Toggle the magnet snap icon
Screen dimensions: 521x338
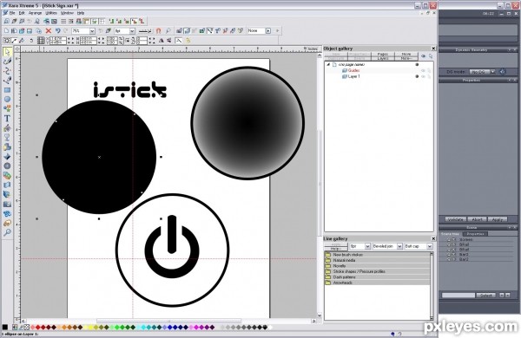click(159, 31)
